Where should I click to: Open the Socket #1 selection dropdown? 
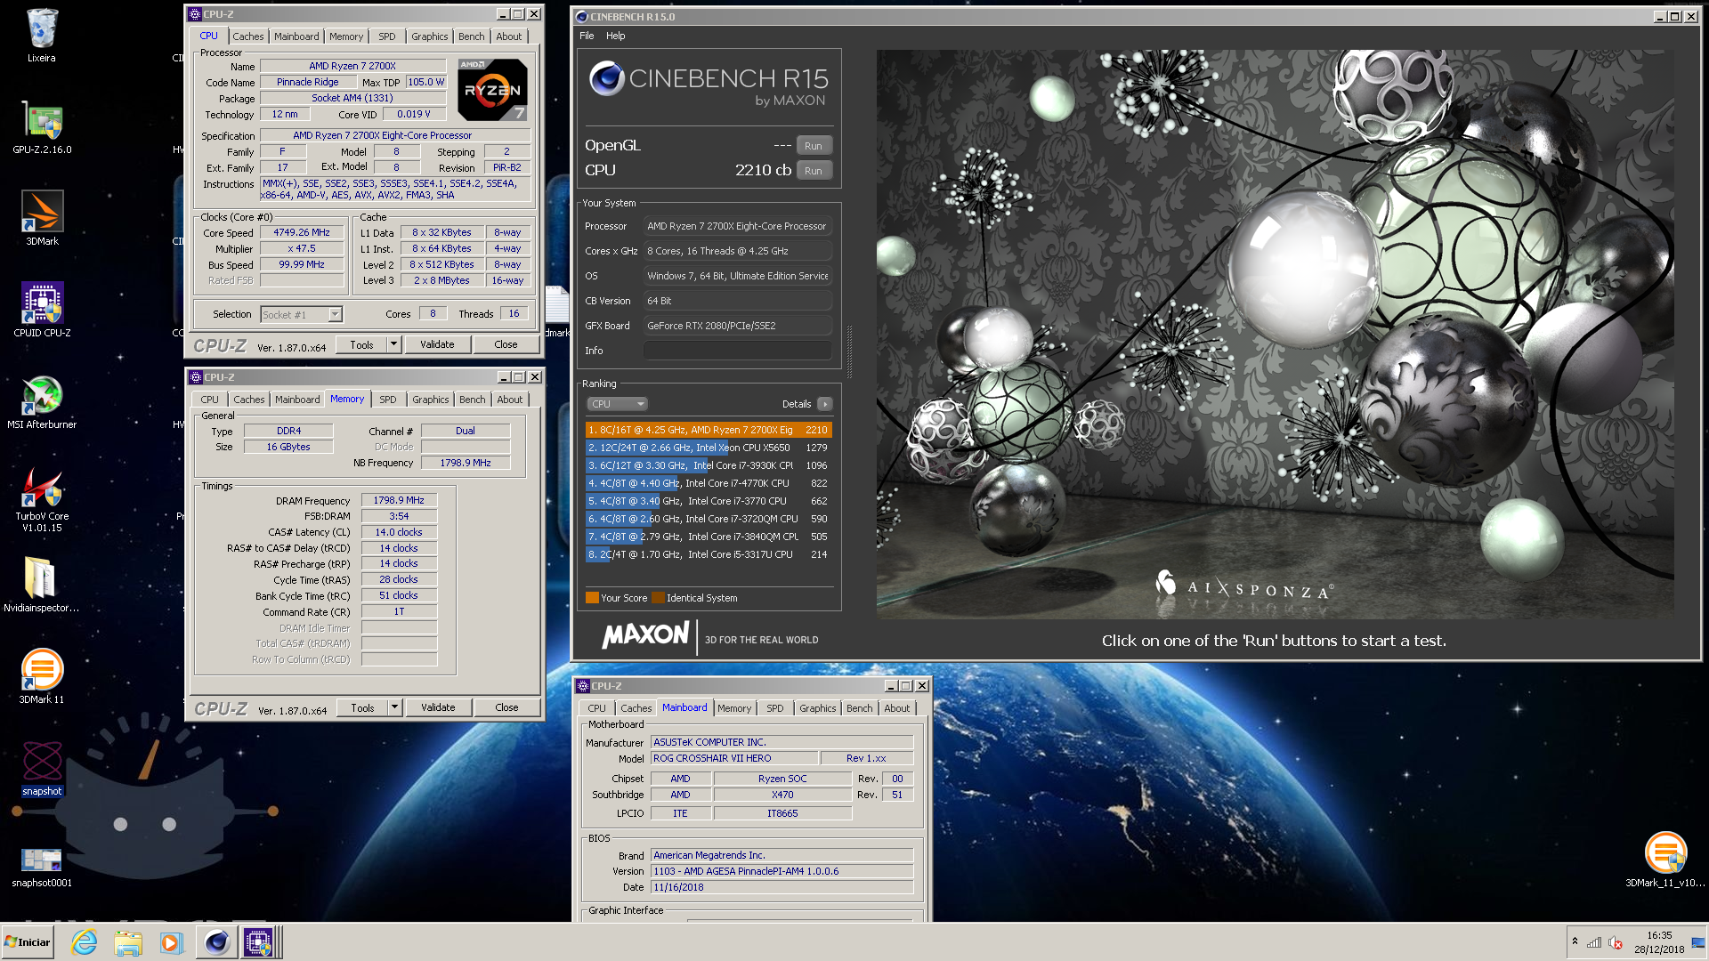click(x=301, y=314)
